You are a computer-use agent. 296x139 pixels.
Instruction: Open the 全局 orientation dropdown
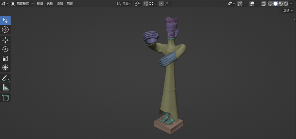(x=124, y=3)
